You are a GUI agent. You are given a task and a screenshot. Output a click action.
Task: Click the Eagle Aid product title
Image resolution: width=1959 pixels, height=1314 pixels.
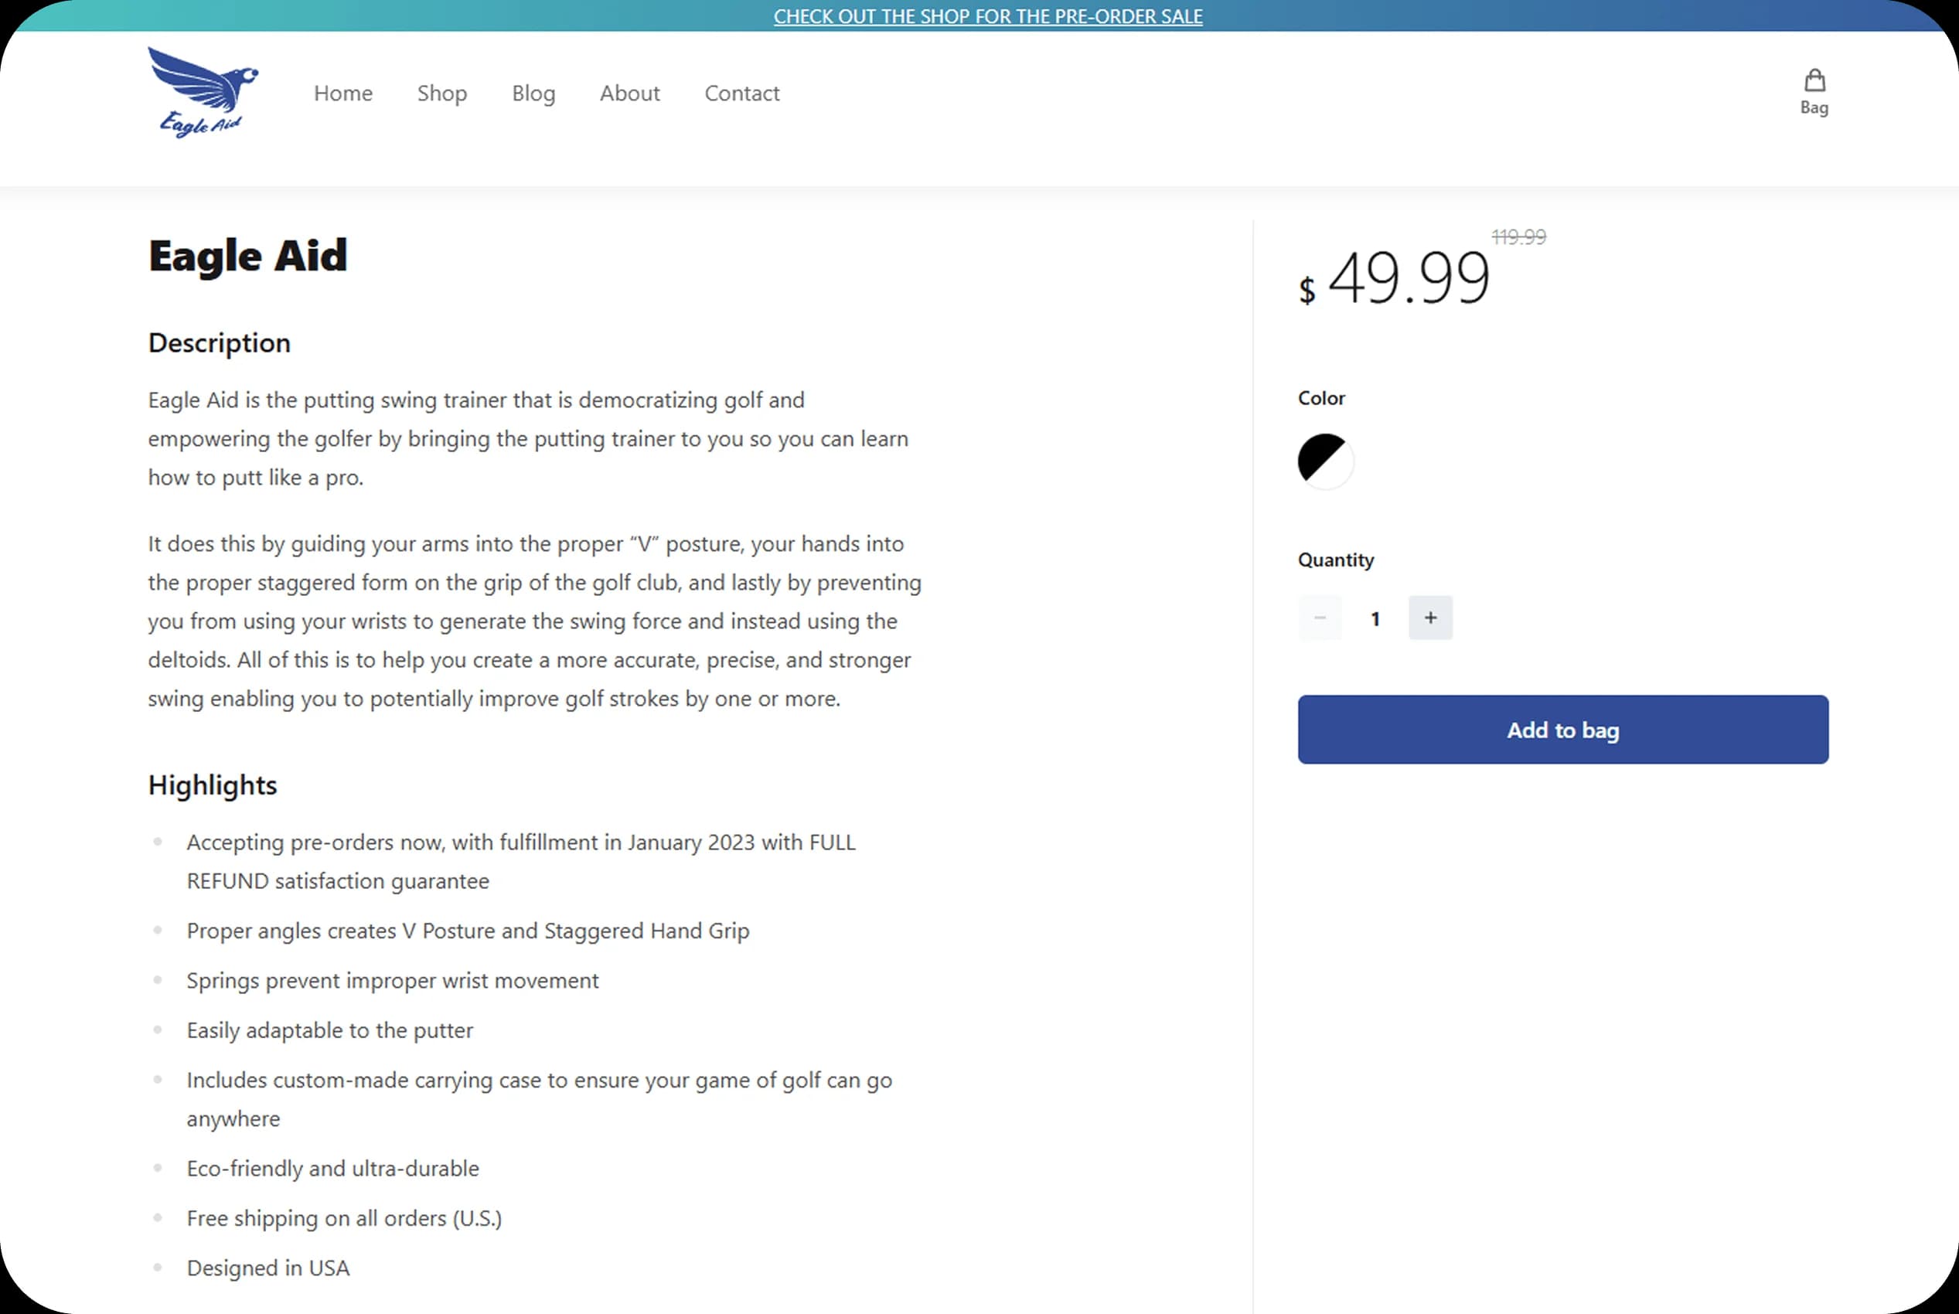coord(247,256)
